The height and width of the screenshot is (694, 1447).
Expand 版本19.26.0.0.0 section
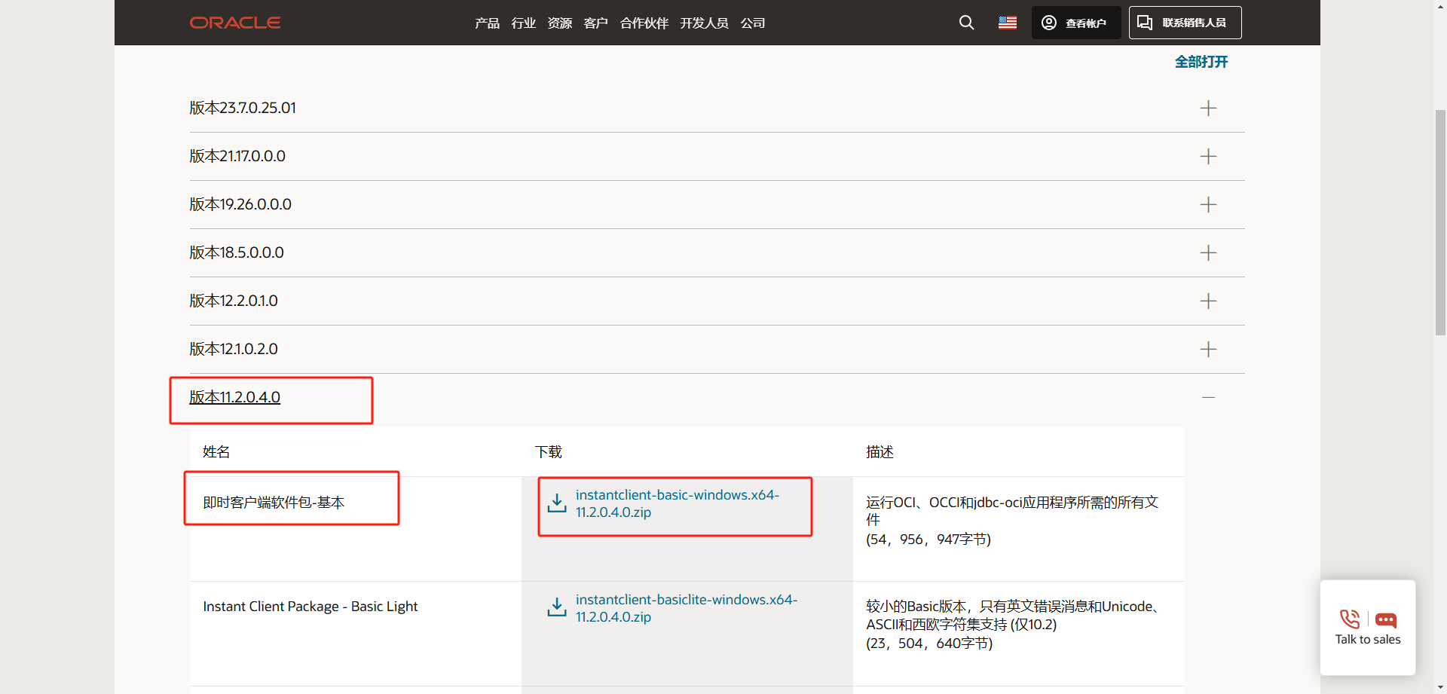point(1208,204)
